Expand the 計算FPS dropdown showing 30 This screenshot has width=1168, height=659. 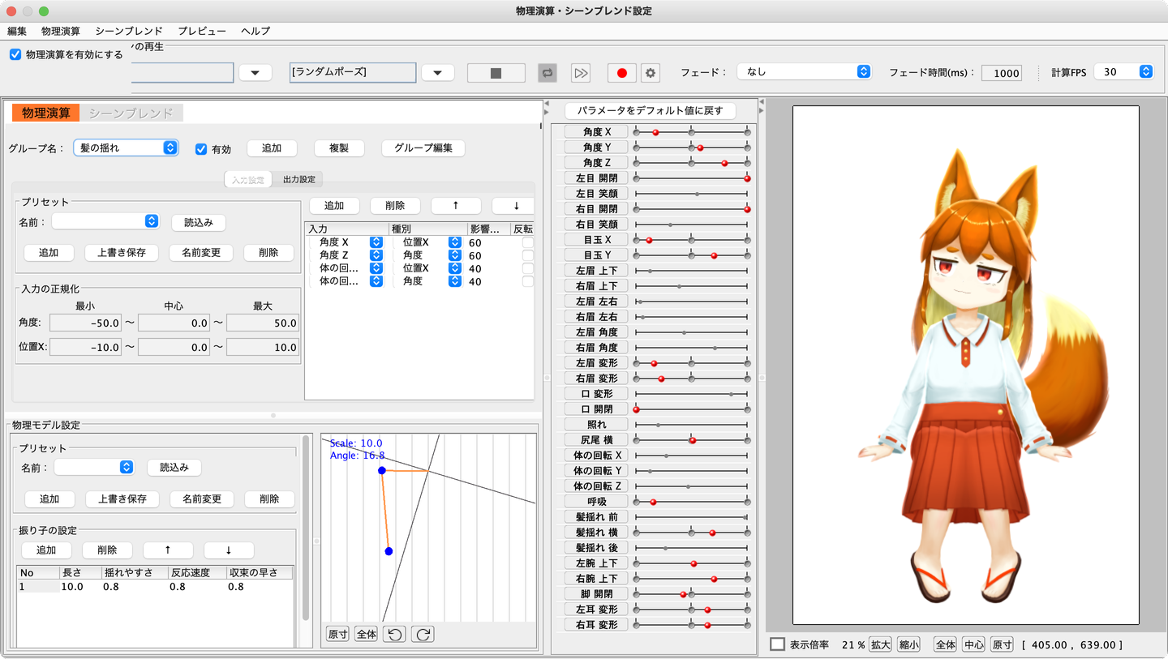tap(1123, 72)
